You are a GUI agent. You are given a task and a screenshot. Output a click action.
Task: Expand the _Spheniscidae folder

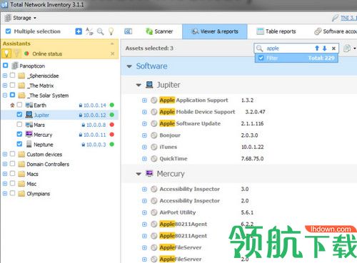coord(5,76)
